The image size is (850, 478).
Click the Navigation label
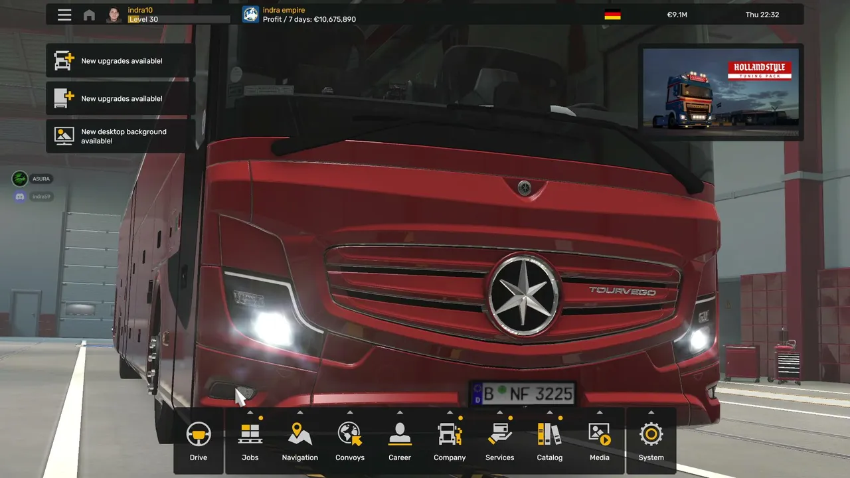300,457
